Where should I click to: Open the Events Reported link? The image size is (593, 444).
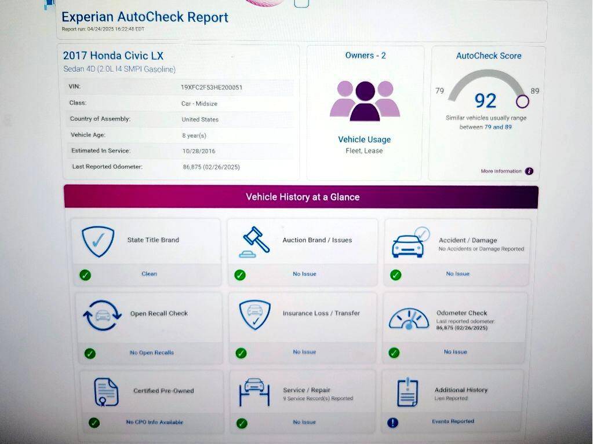453,421
